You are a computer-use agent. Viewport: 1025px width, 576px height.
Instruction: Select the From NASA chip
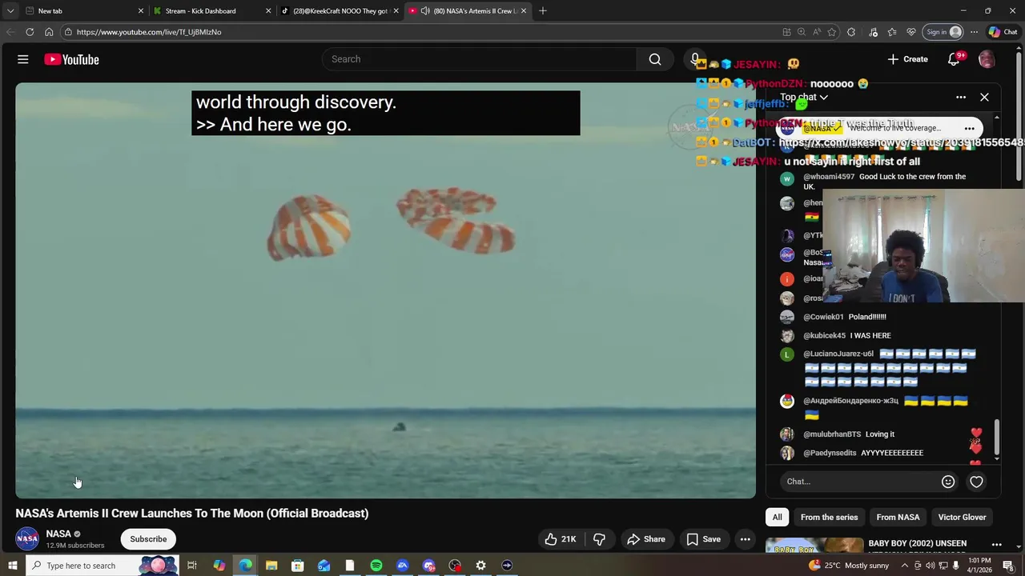(898, 517)
